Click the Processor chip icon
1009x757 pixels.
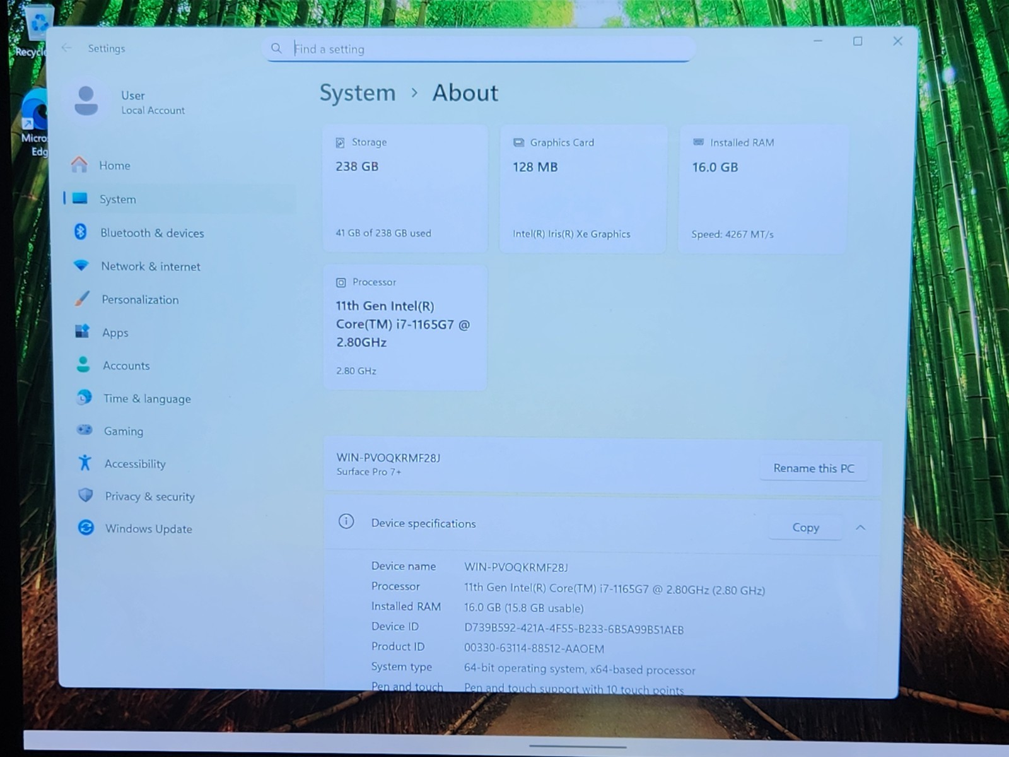pos(341,283)
